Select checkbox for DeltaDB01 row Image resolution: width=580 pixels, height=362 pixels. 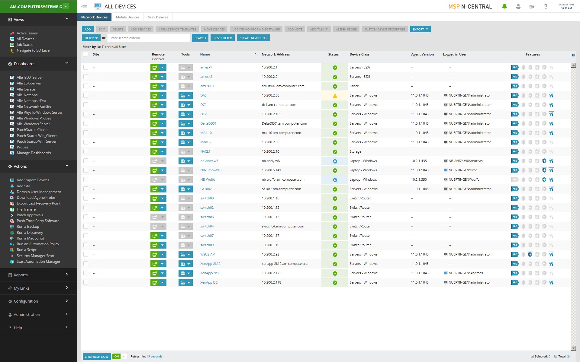click(x=86, y=124)
